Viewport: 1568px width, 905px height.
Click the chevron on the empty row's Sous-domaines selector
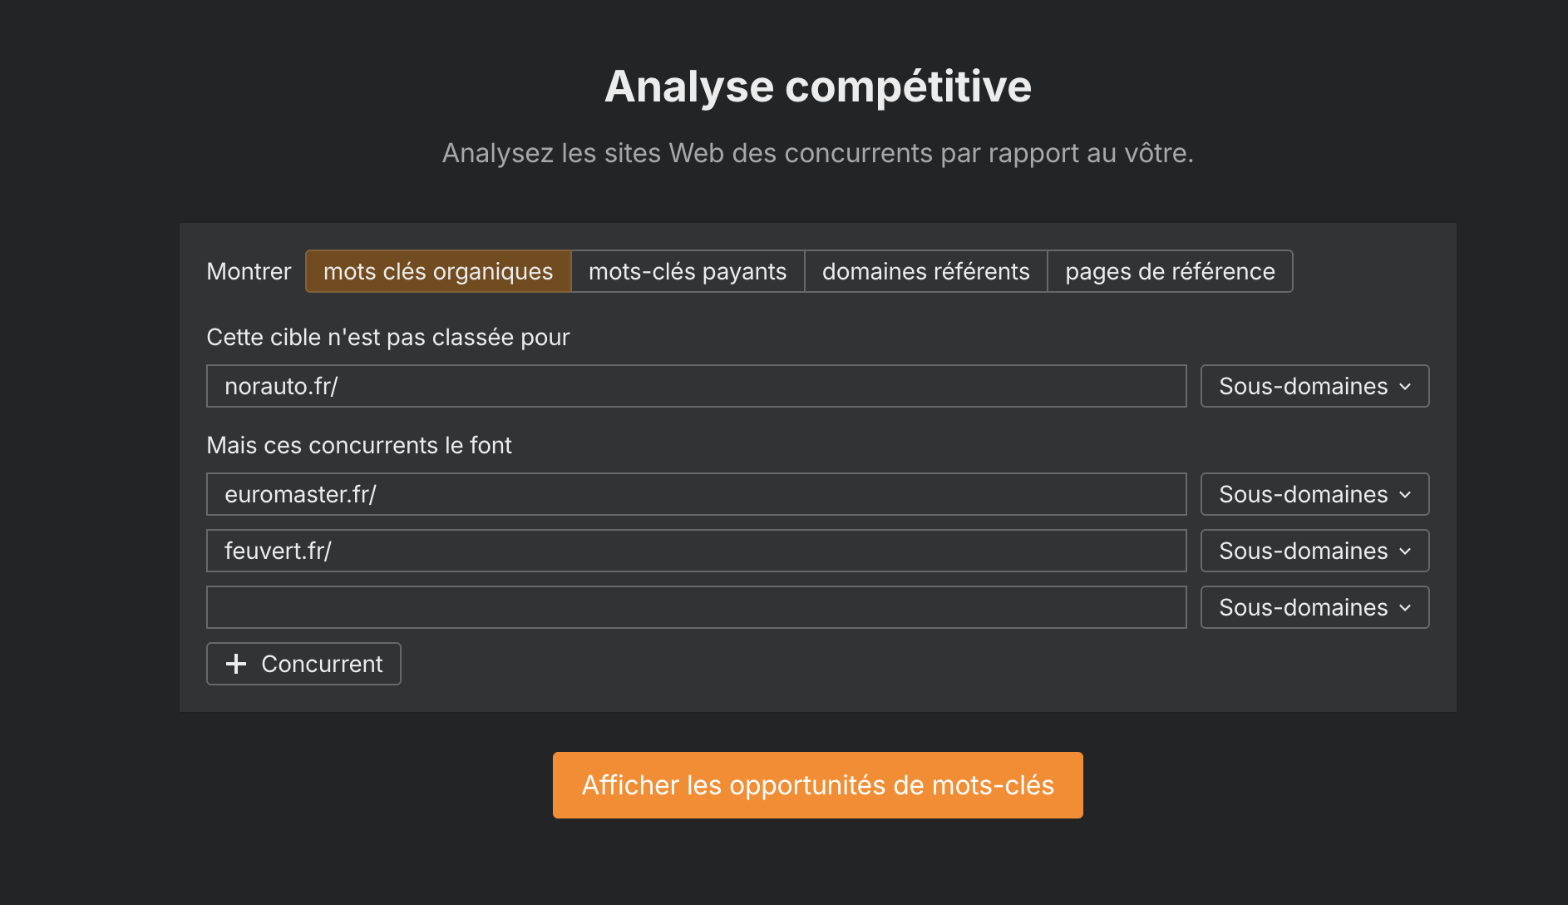1405,607
